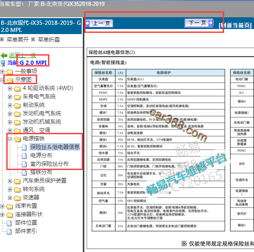The height and width of the screenshot is (252, 254).
Task: Click the 4 轮驱动系统 (4WD) folder icon
Action: click(17, 89)
